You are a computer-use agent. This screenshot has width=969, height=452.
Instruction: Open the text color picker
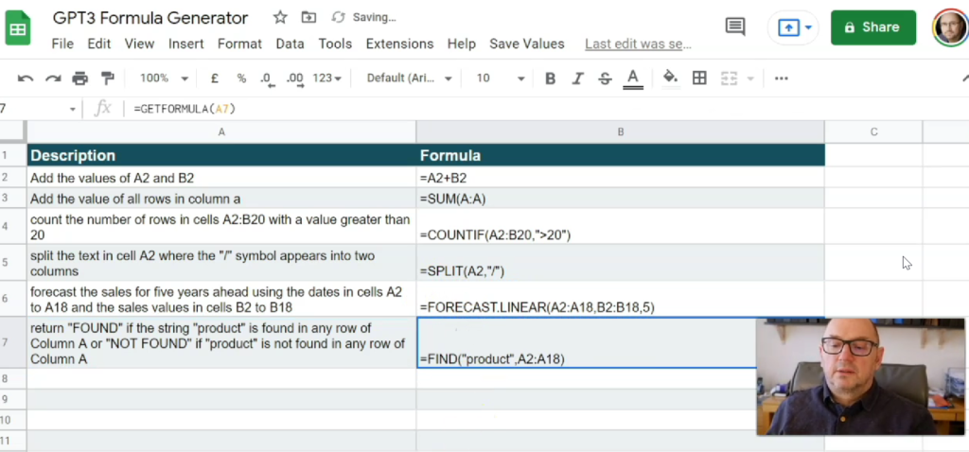point(633,78)
